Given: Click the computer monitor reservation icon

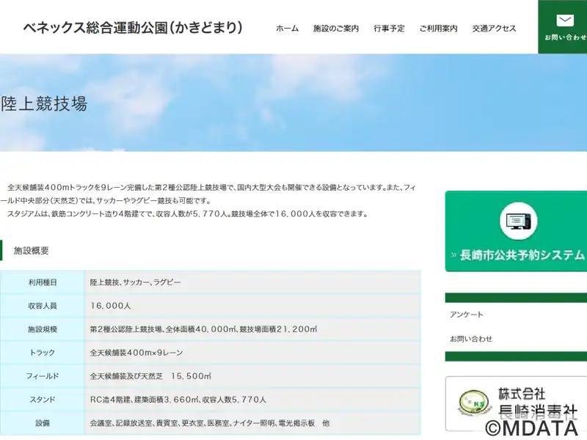Looking at the screenshot, I should pyautogui.click(x=519, y=221).
